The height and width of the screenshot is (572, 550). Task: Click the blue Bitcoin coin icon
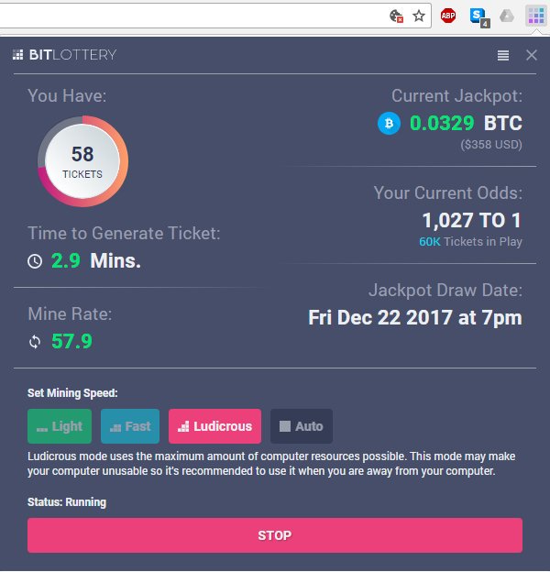(389, 124)
